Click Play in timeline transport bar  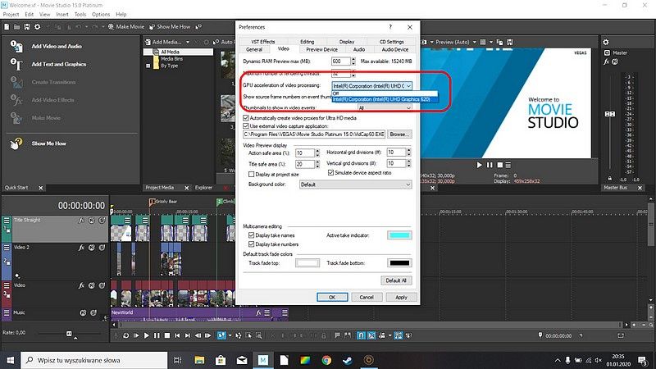[146, 335]
